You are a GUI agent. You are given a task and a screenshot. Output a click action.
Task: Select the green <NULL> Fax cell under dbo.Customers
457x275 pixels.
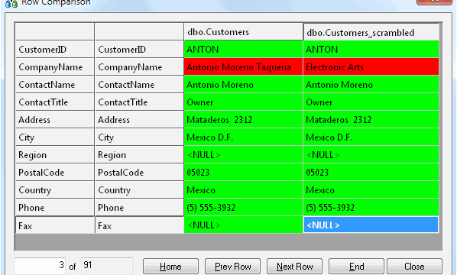243,225
